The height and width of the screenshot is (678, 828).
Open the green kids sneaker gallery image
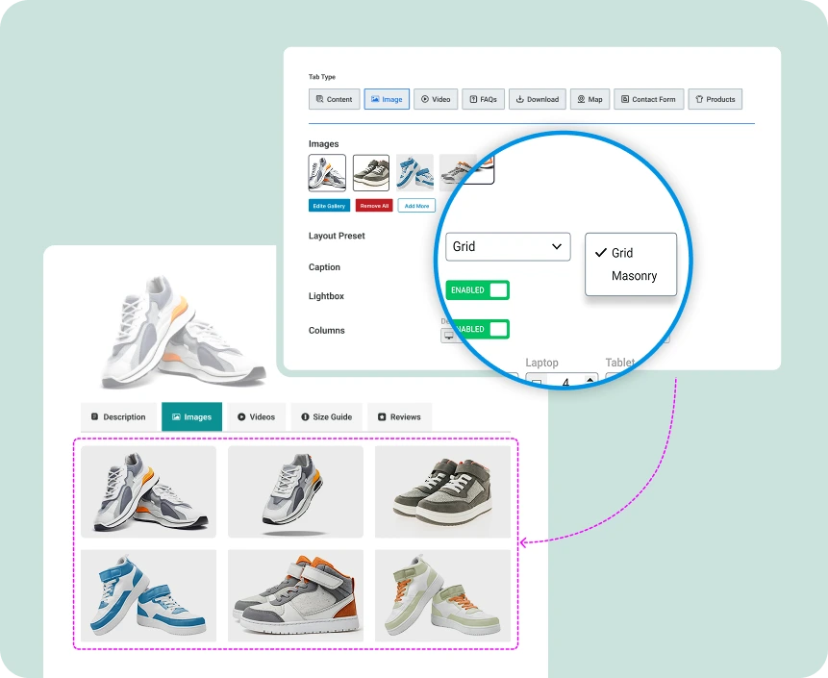click(442, 595)
